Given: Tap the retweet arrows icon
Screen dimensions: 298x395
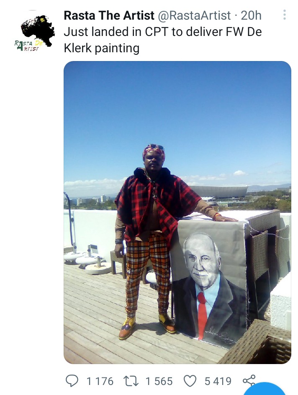Looking at the screenshot, I should [131, 381].
